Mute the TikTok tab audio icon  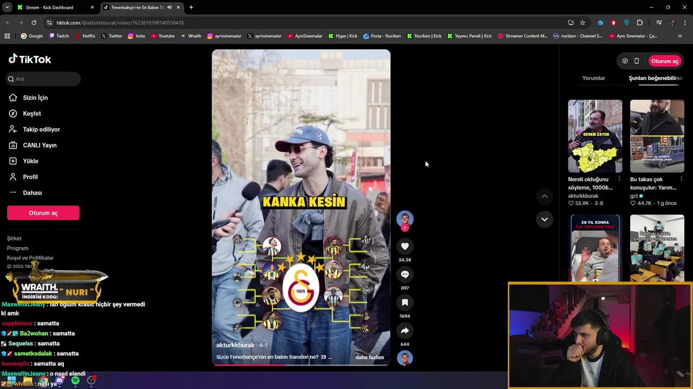pos(169,8)
